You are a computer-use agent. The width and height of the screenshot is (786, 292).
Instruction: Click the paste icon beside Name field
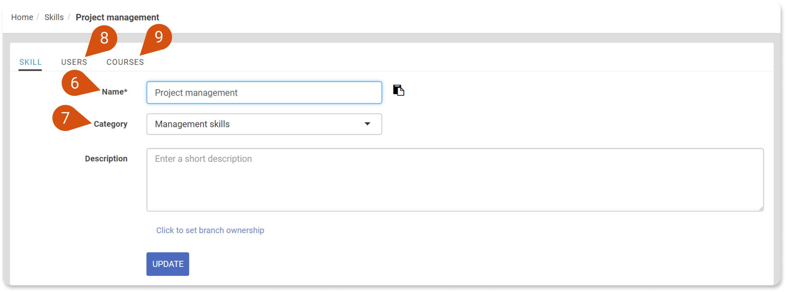(x=399, y=90)
